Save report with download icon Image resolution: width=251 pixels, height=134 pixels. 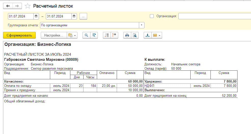[x=148, y=35]
